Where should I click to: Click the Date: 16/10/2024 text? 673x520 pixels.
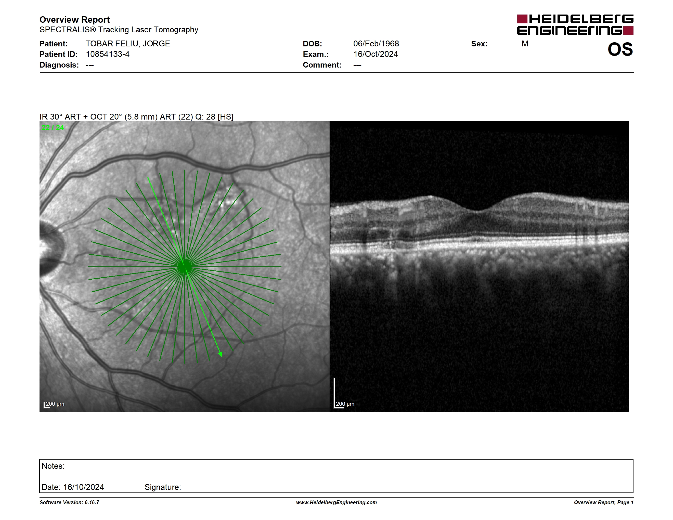[x=73, y=487]
